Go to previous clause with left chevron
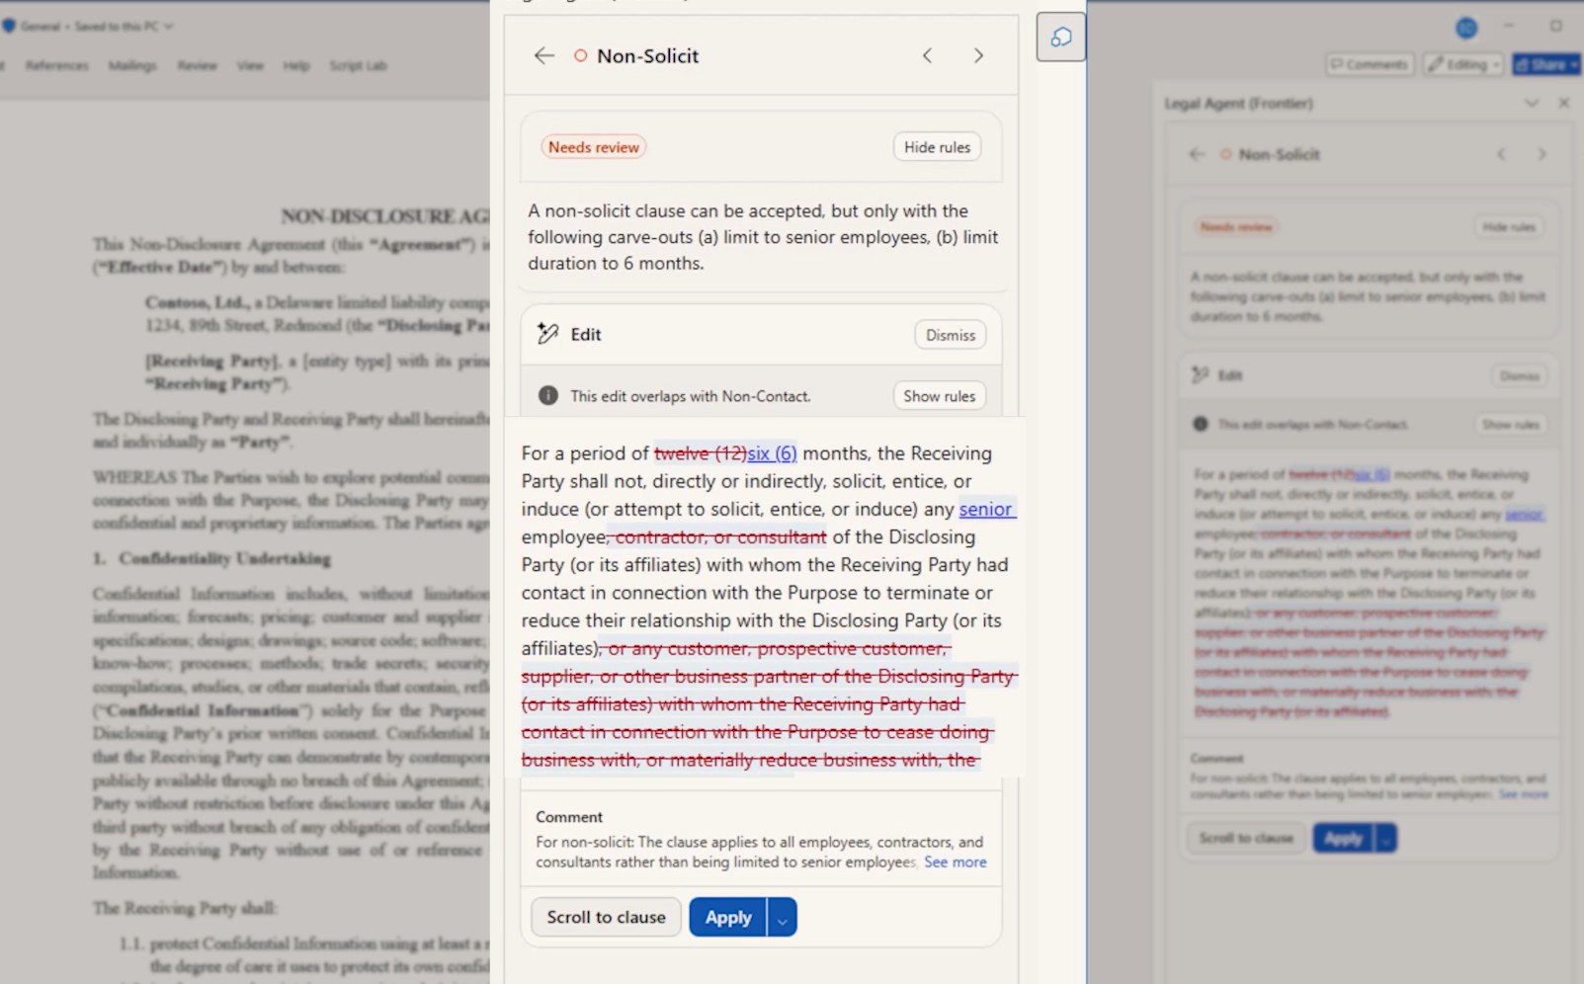 click(x=927, y=56)
